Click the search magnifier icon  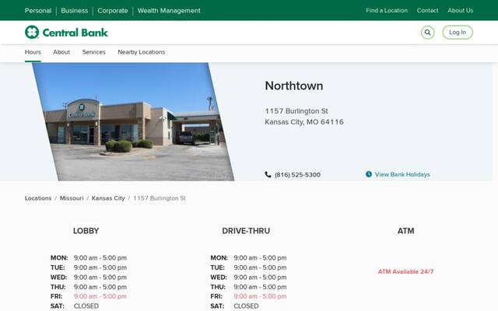point(427,33)
